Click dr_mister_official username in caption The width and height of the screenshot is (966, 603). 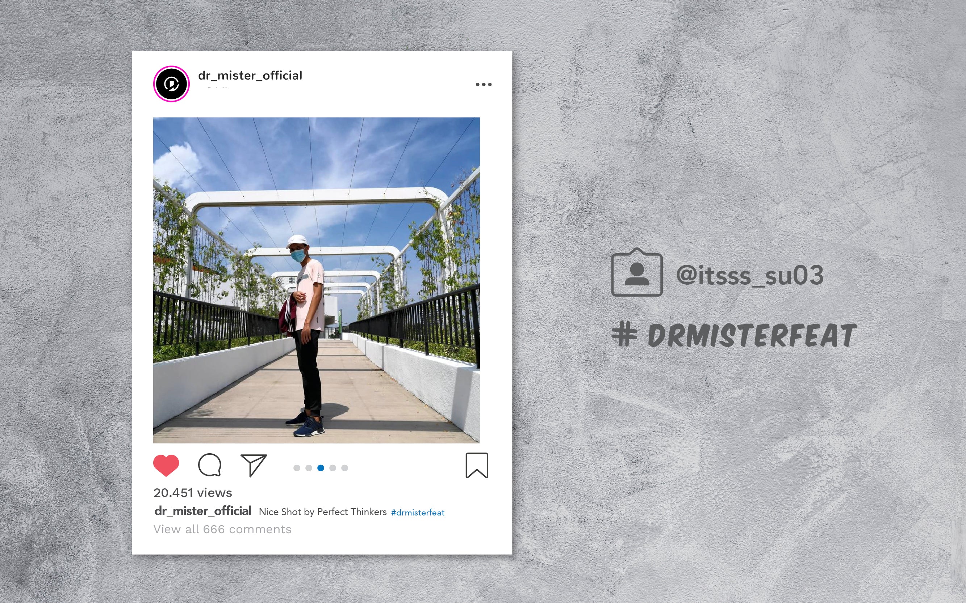tap(203, 511)
